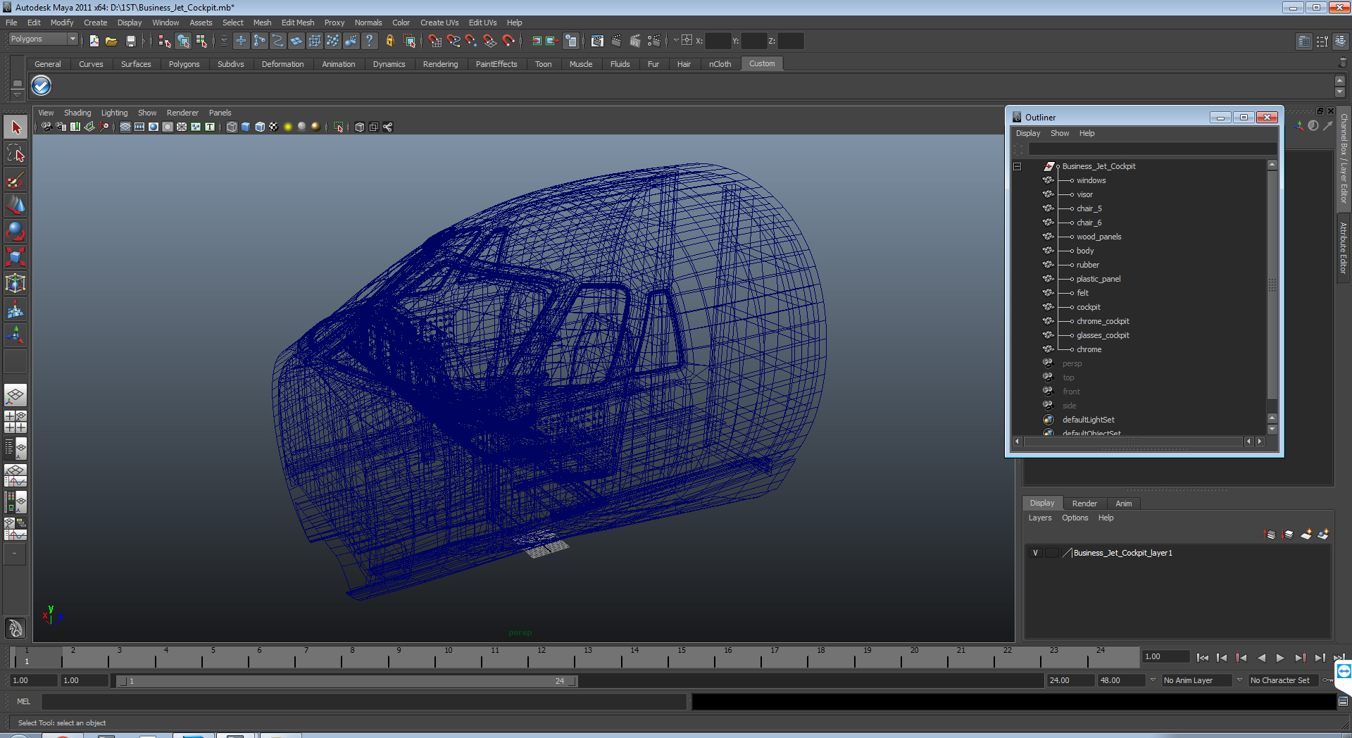The width and height of the screenshot is (1352, 738).
Task: Collapse the Business_Jet_Cockpit tree node
Action: point(1017,167)
